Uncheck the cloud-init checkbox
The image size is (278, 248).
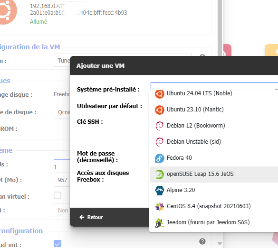tap(58, 244)
